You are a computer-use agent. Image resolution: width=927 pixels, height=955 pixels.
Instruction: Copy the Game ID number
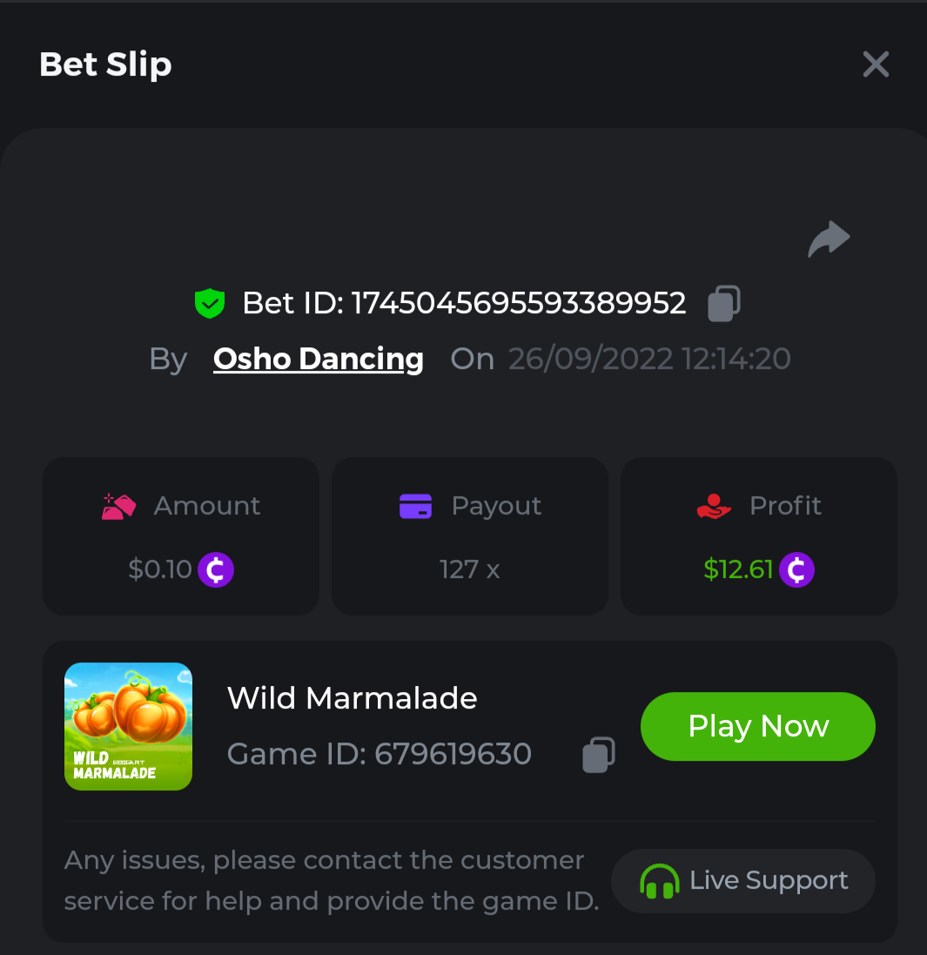point(599,755)
